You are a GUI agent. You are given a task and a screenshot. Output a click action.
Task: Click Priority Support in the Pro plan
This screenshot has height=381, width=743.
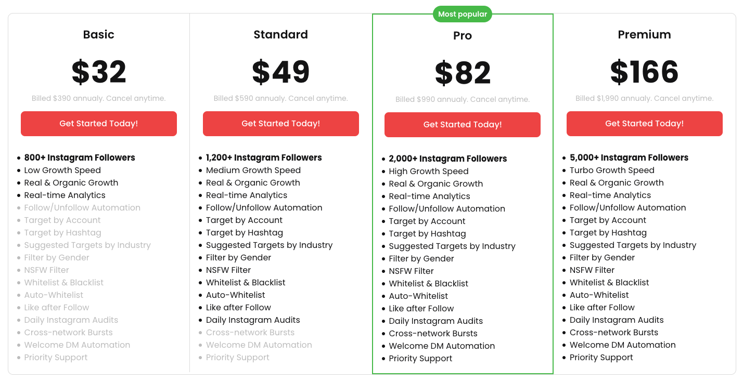point(420,358)
